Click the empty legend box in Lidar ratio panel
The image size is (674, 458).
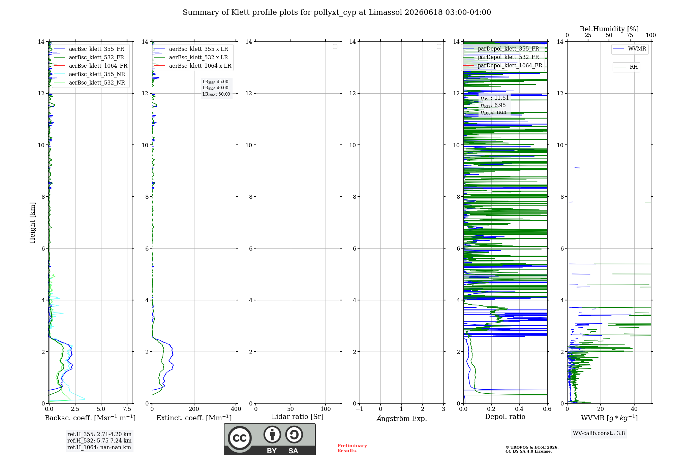click(335, 46)
